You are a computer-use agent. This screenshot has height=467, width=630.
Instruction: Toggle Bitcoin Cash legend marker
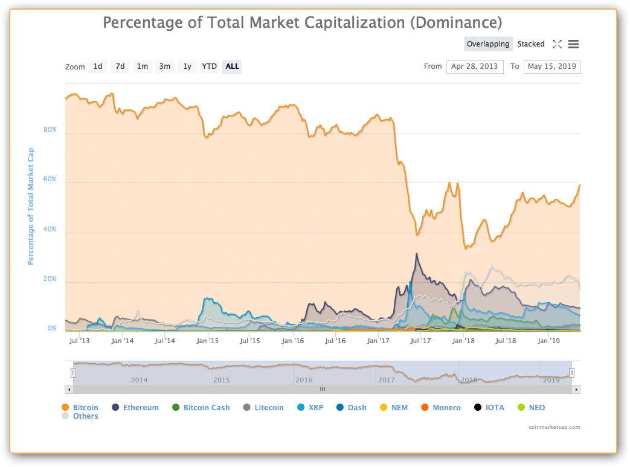pos(176,408)
